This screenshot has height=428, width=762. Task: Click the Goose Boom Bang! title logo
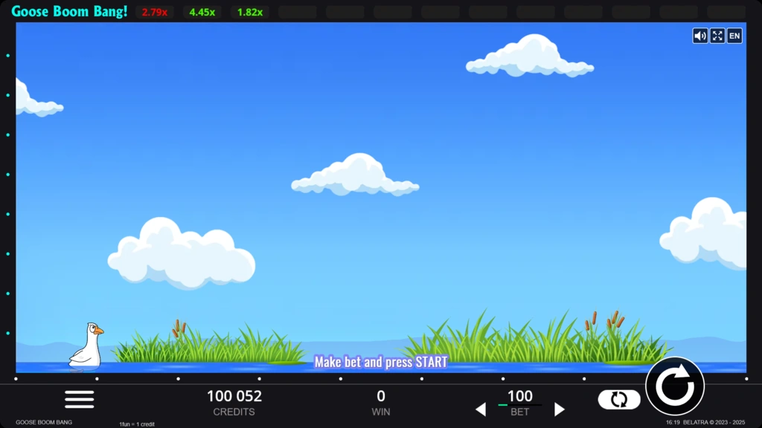point(69,12)
